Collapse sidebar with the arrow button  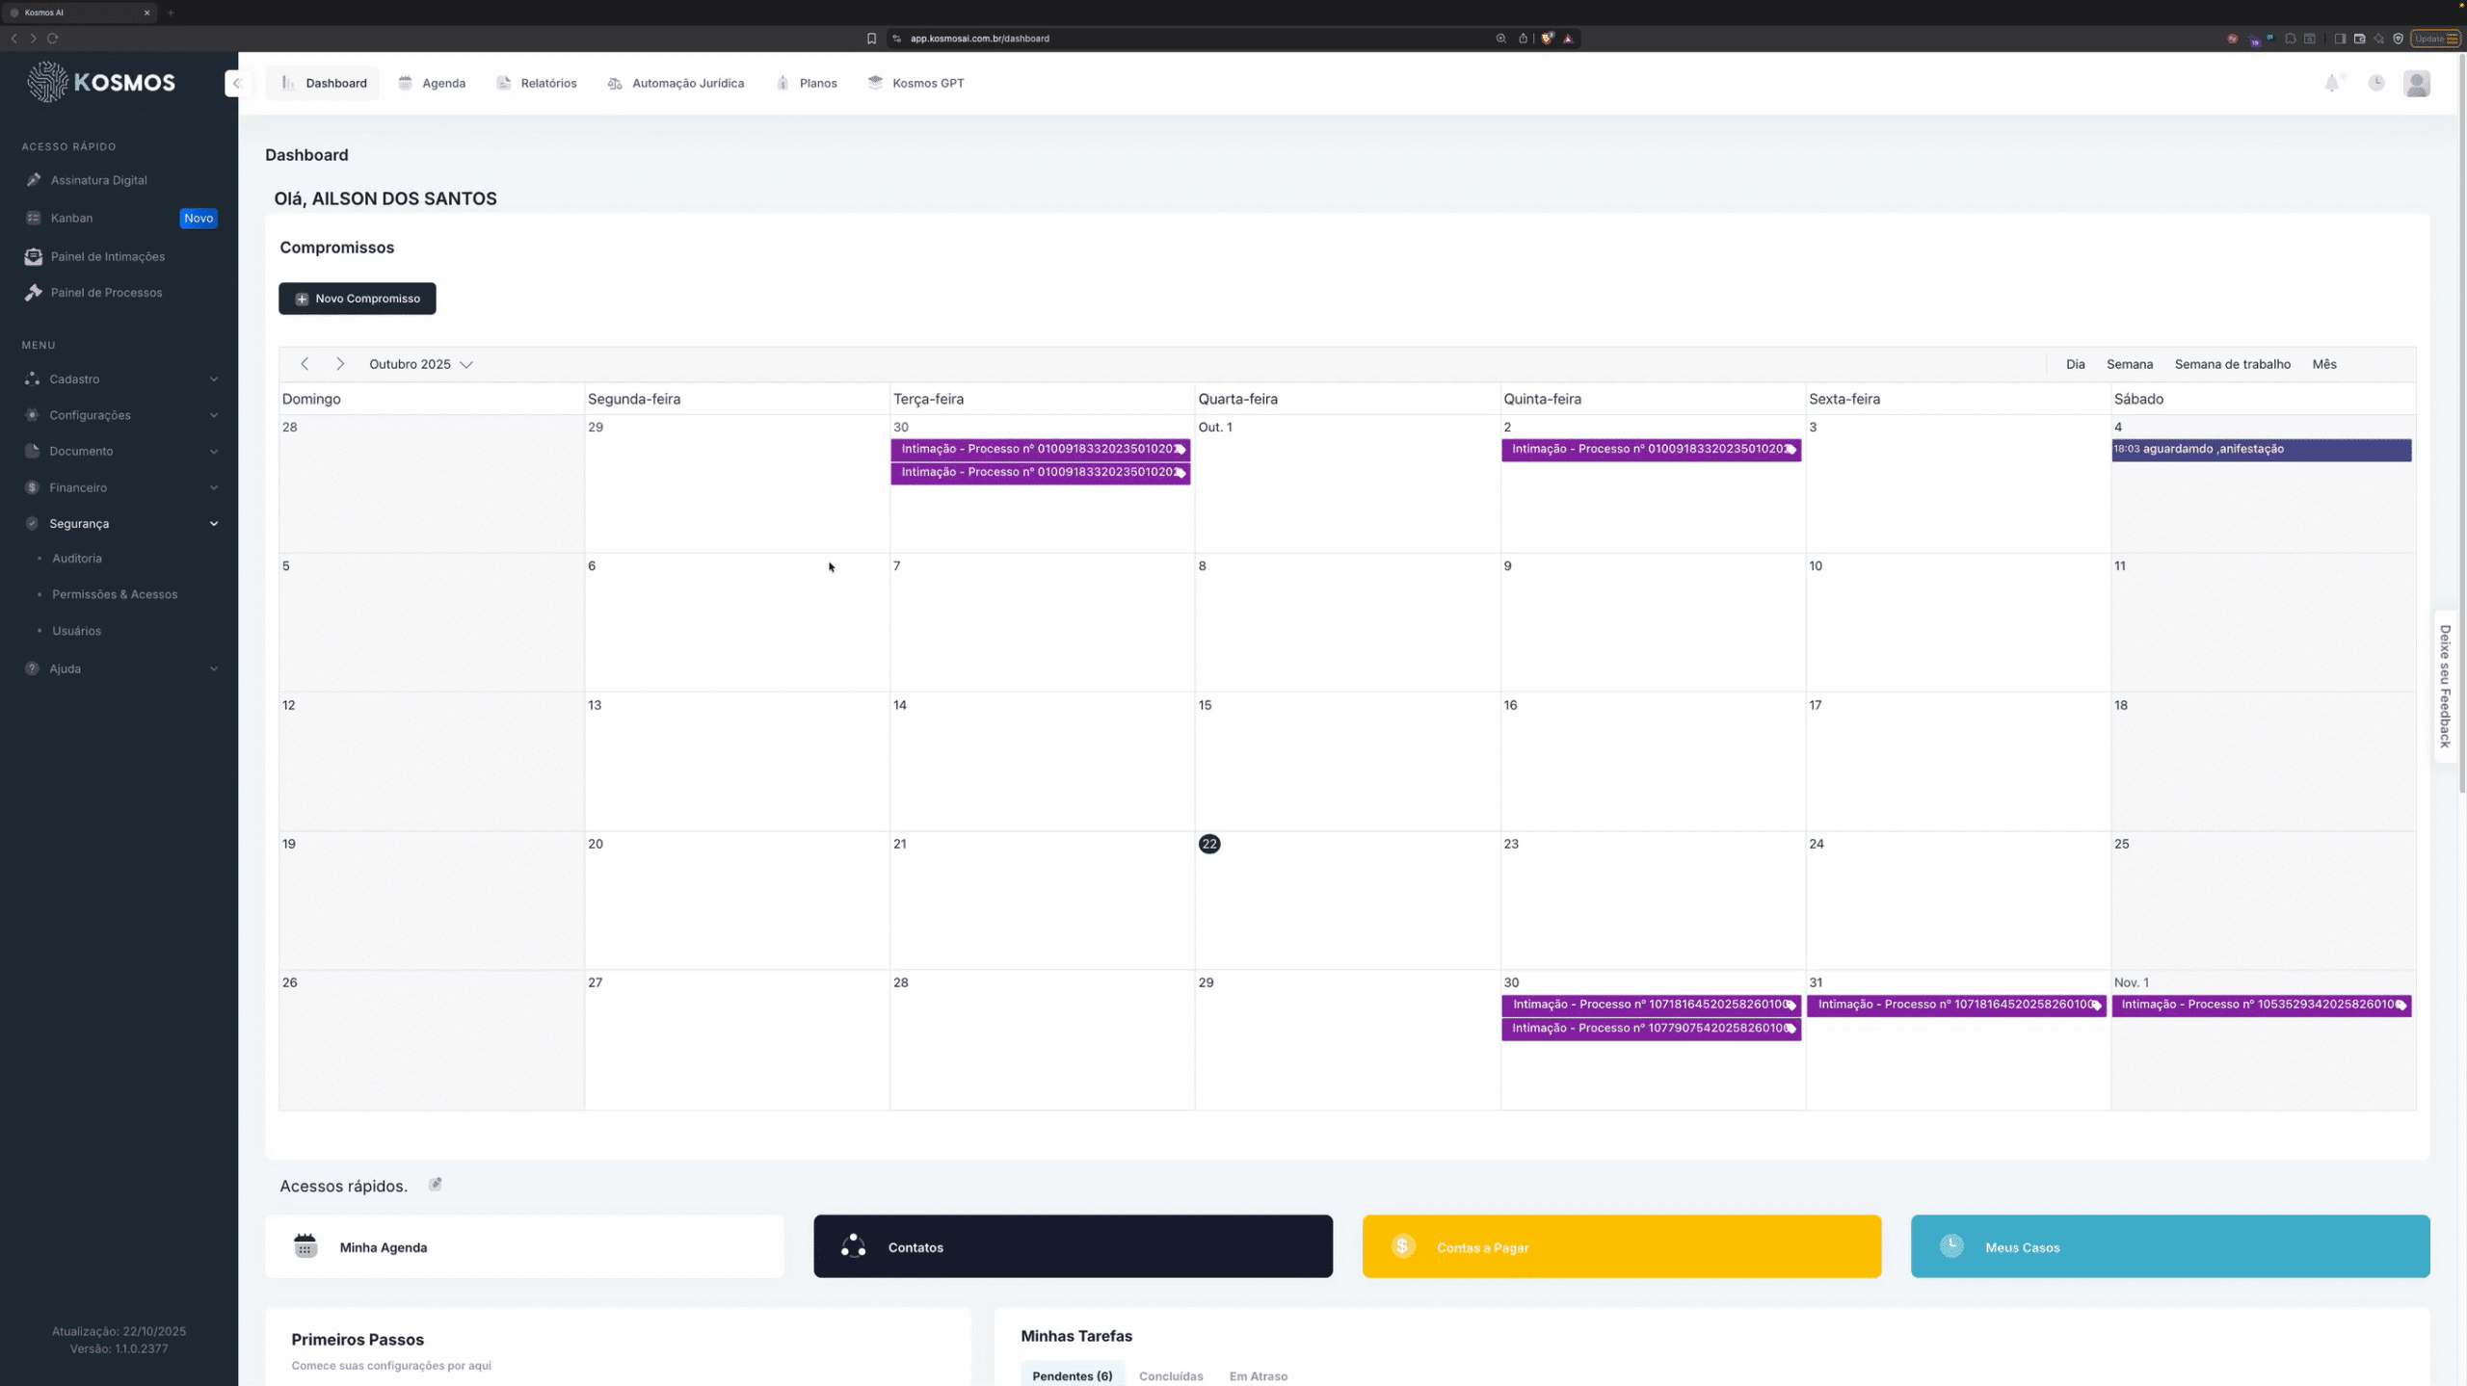pos(236,84)
